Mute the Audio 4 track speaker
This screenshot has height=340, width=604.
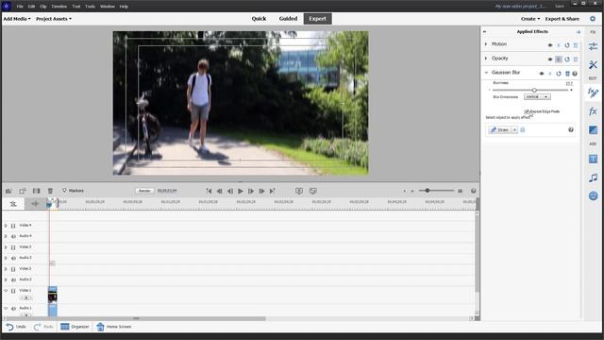(x=13, y=236)
